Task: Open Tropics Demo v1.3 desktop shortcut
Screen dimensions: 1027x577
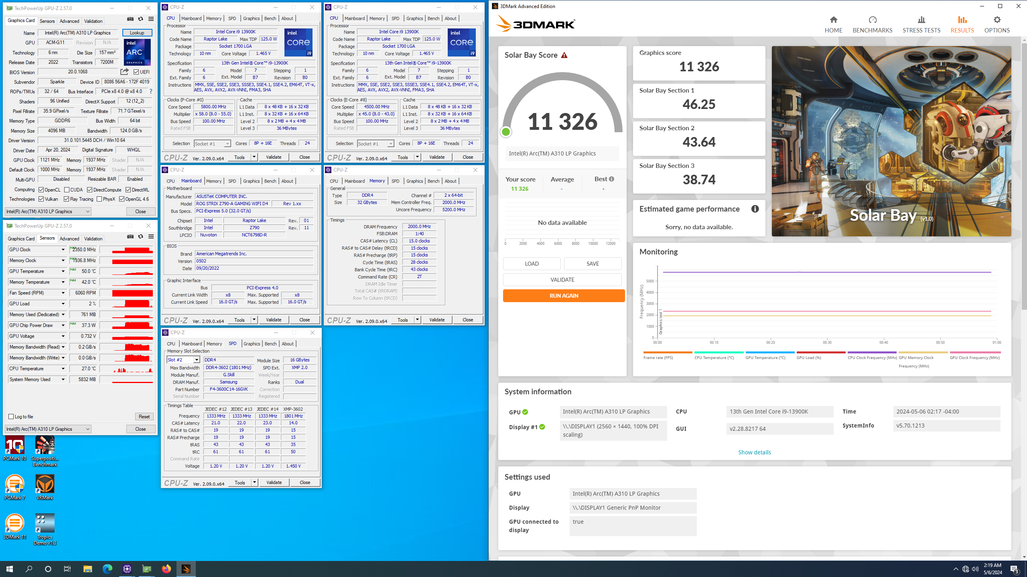Action: click(45, 530)
